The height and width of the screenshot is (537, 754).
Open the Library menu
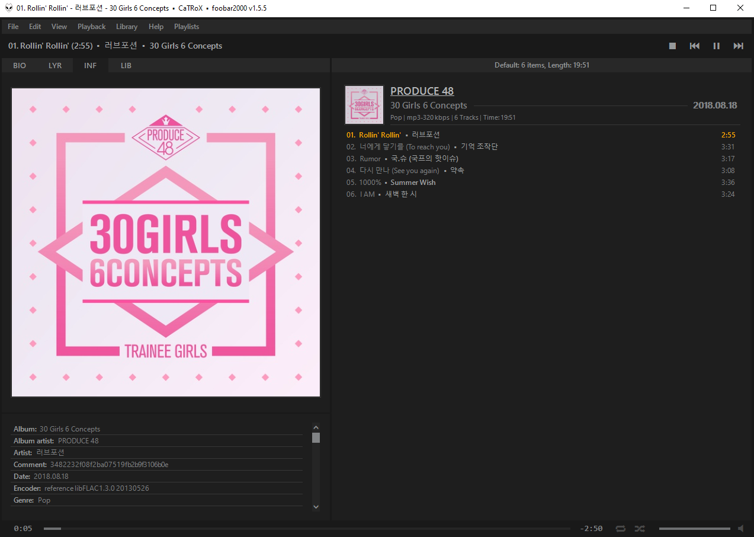click(126, 27)
